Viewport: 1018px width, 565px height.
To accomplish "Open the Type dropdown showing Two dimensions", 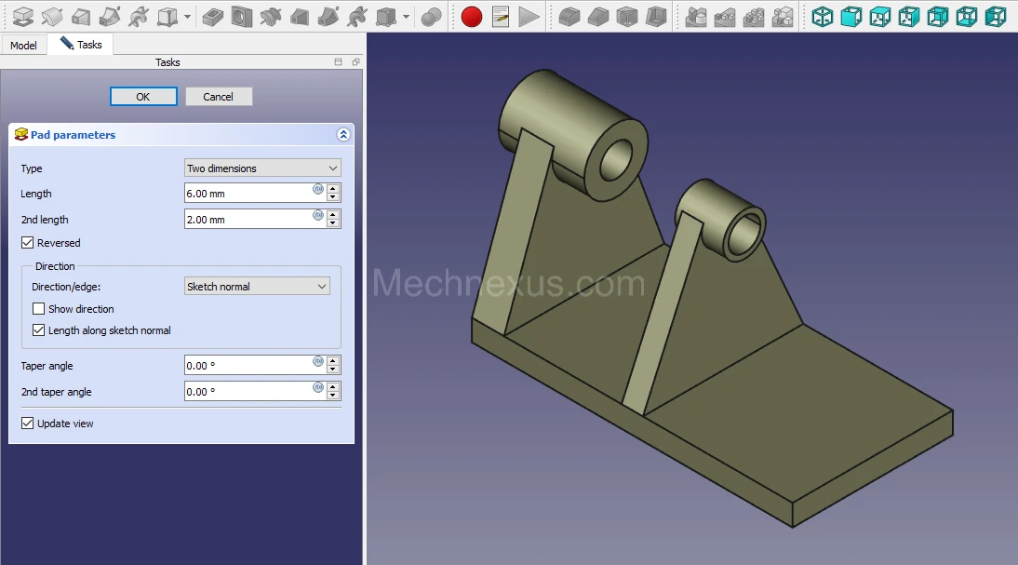I will (x=262, y=168).
